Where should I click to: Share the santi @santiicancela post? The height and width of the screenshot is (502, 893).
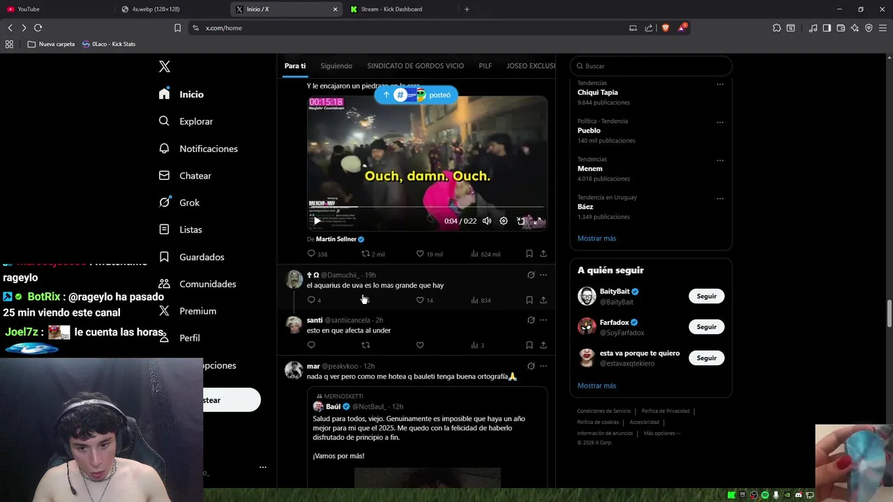coord(543,345)
